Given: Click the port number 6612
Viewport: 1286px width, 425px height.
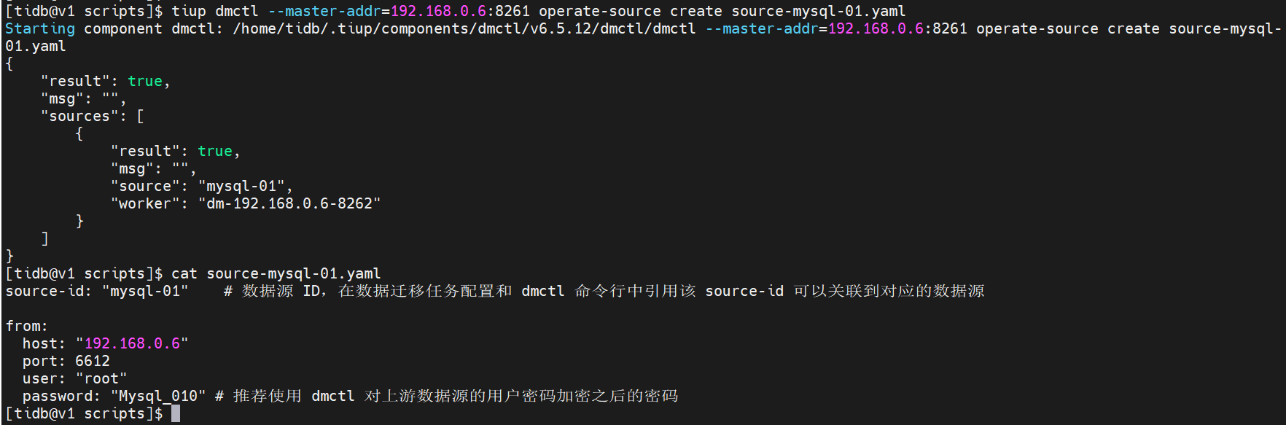Looking at the screenshot, I should tap(93, 361).
